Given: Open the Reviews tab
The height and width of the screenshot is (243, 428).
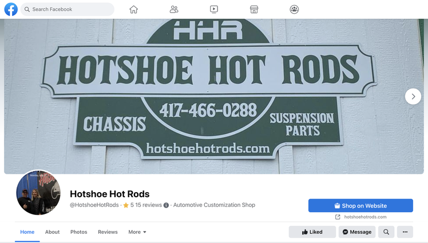Looking at the screenshot, I should pos(108,232).
